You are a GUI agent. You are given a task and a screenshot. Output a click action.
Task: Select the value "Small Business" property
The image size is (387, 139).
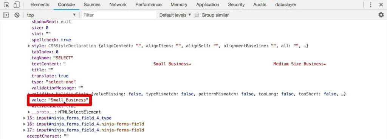pyautogui.click(x=60, y=100)
